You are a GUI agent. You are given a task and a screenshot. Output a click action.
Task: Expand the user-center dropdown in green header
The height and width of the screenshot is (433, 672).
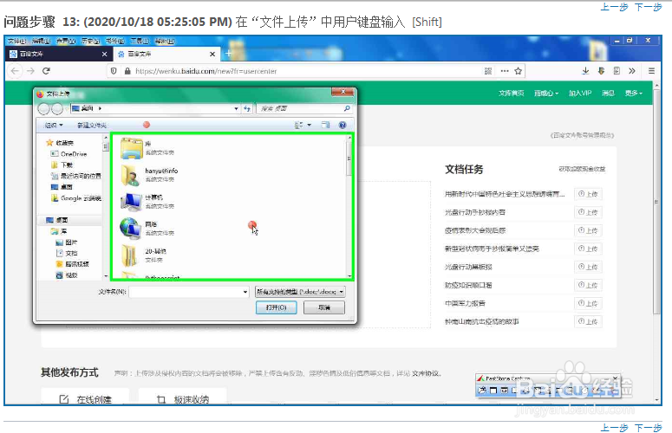point(546,93)
